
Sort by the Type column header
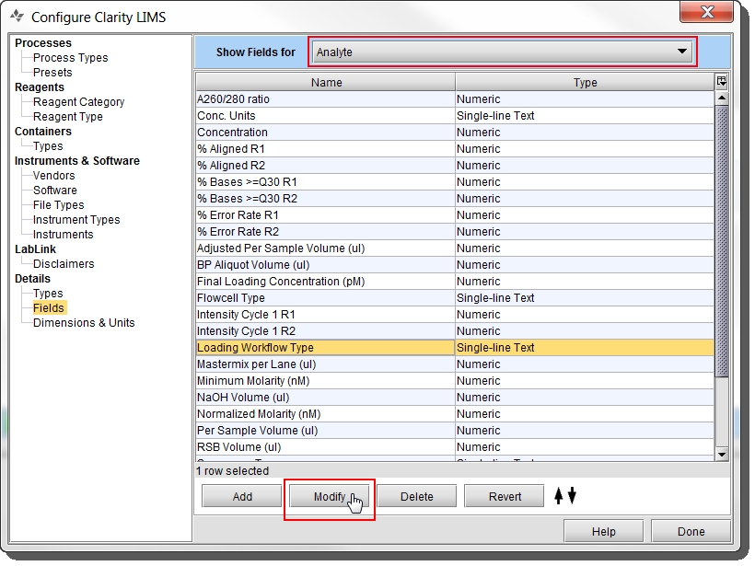(585, 82)
